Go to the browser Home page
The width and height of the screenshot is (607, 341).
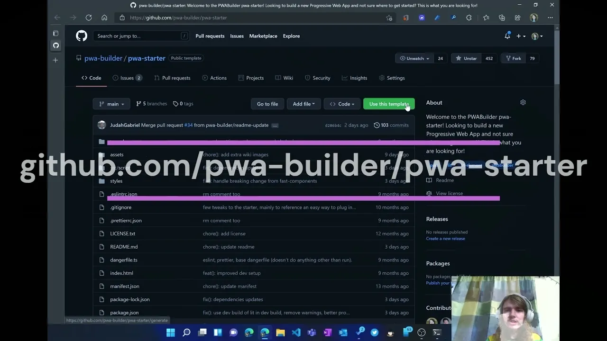tap(104, 18)
